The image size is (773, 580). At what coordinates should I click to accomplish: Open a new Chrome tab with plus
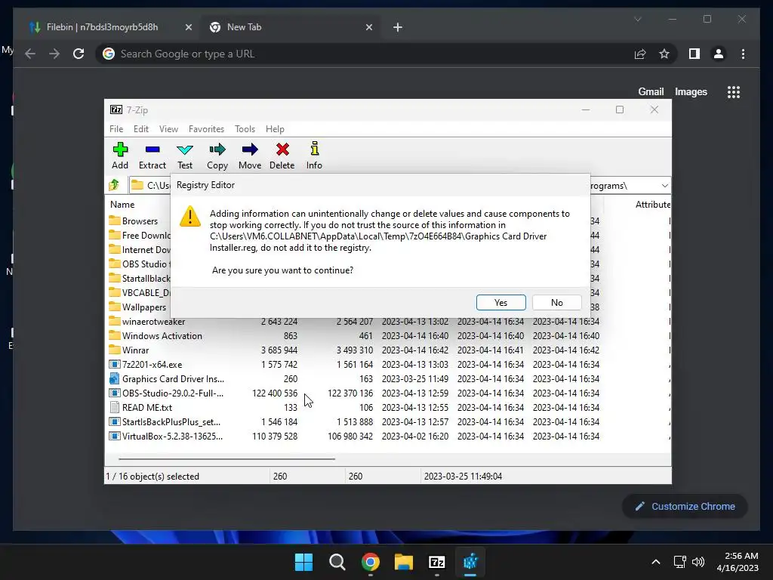pyautogui.click(x=397, y=27)
